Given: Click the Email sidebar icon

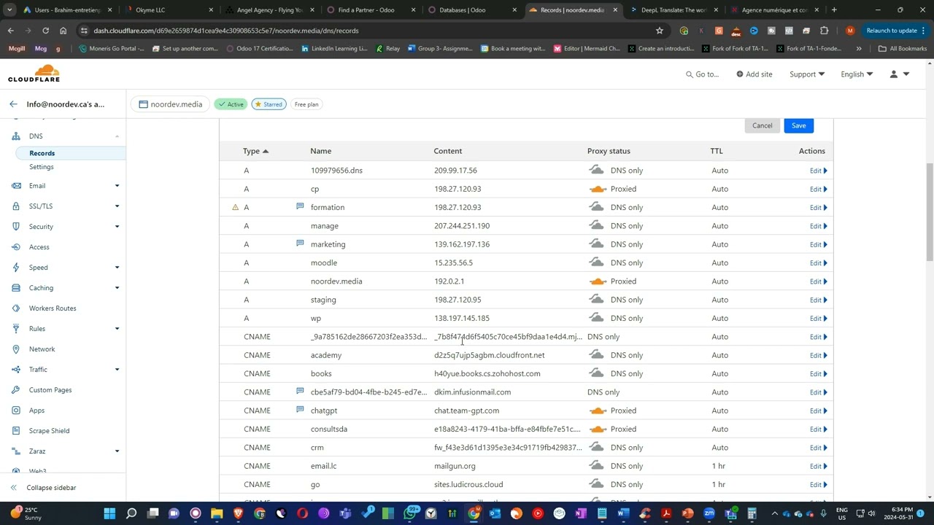Looking at the screenshot, I should (x=16, y=186).
